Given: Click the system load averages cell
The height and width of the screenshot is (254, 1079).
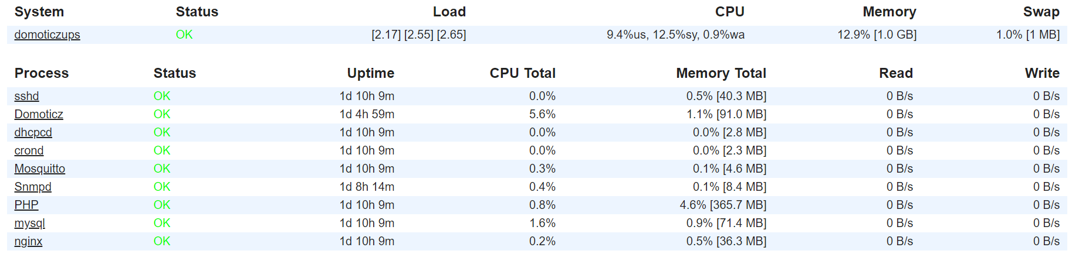Looking at the screenshot, I should tap(419, 35).
